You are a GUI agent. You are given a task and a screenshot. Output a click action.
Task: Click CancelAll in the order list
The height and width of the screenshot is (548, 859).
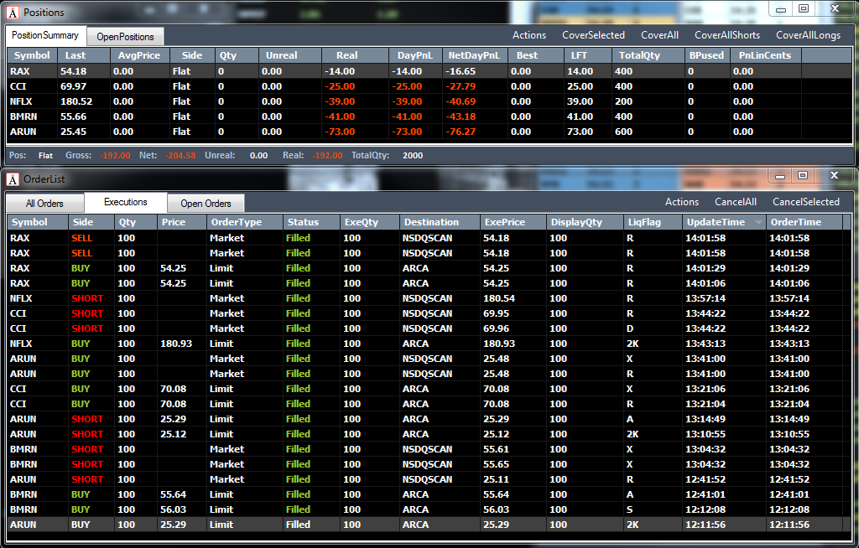tap(736, 202)
